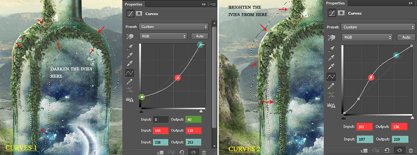This screenshot has height=155, width=417.
Task: Click the mask icon beside Curves in left panel
Action: [139, 14]
